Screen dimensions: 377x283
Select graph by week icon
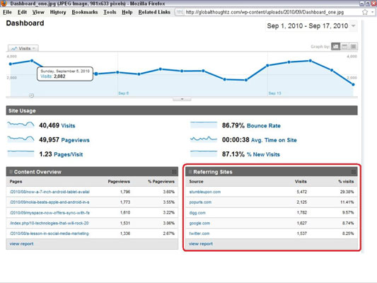pos(344,47)
